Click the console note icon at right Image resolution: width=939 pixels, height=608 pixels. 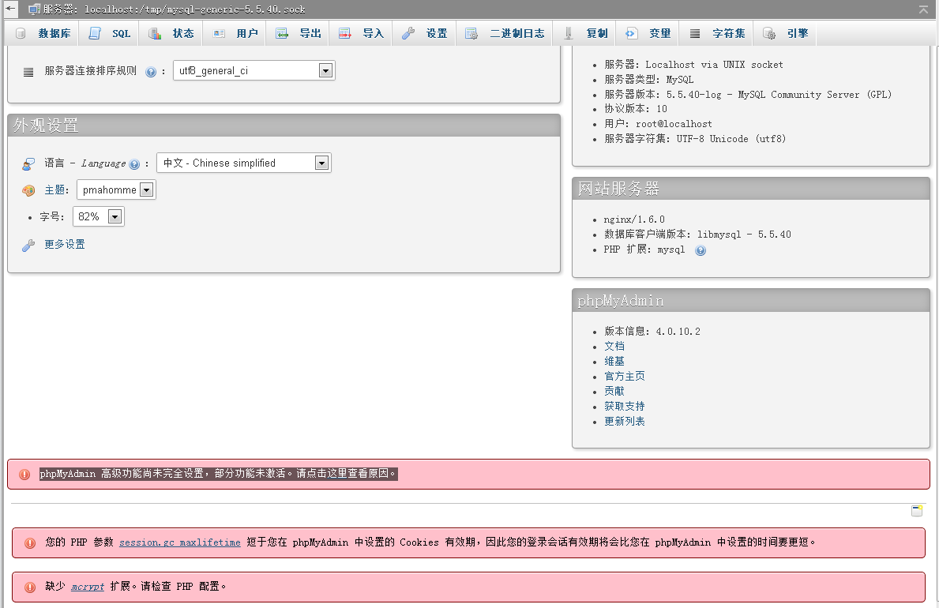click(917, 510)
